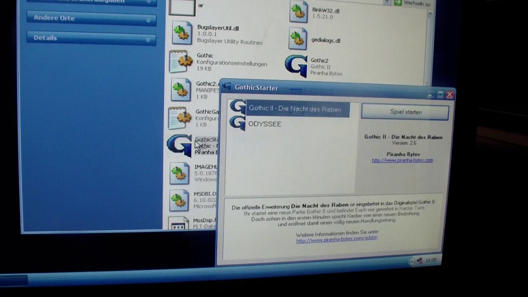Click the Spiel starten button
This screenshot has width=528, height=297.
[405, 112]
